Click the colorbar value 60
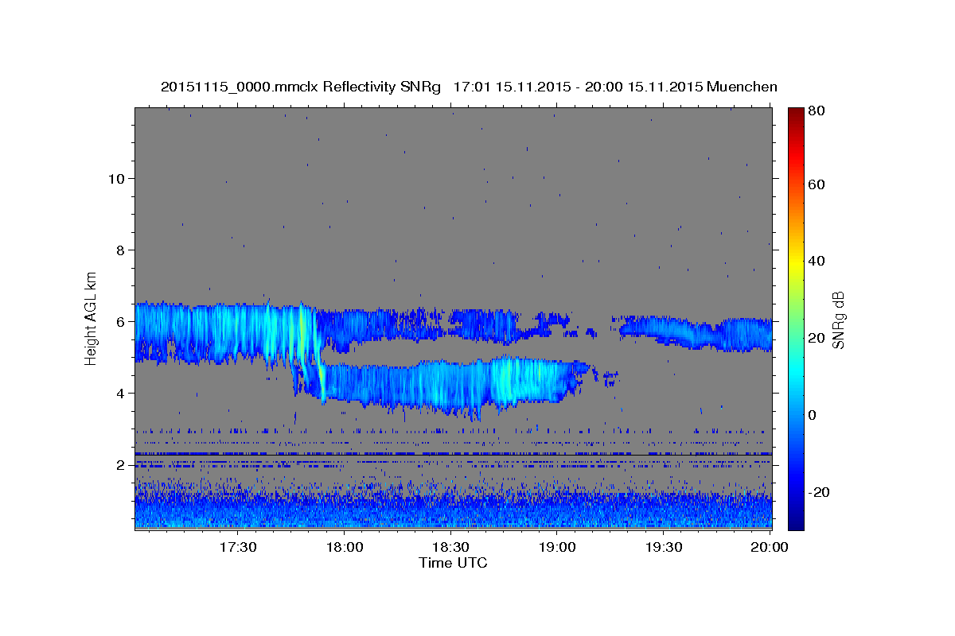This screenshot has width=955, height=636. pyautogui.click(x=817, y=184)
